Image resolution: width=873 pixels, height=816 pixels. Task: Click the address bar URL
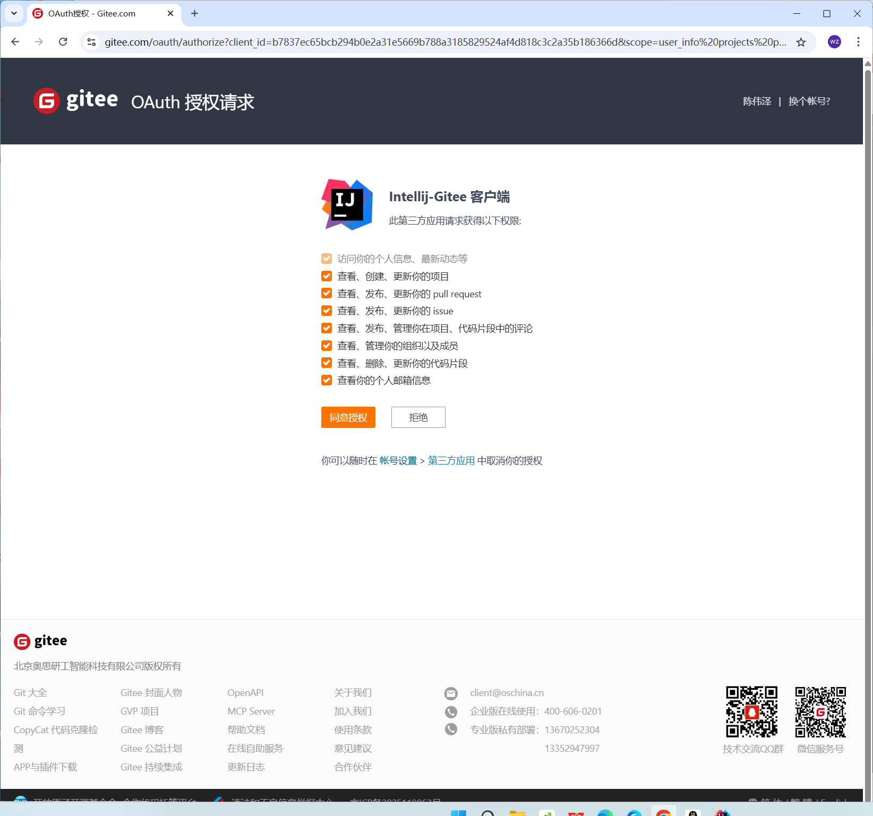tap(445, 42)
